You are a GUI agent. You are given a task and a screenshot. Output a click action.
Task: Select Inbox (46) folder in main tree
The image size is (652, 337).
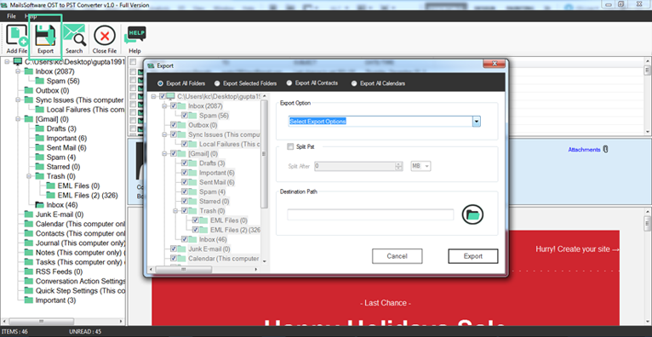[x=61, y=205]
